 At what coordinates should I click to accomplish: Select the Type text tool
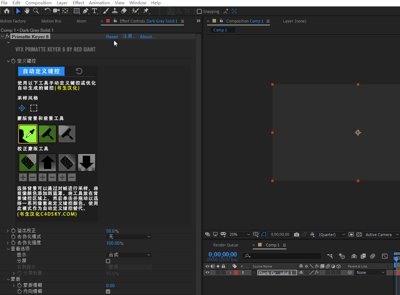(94, 11)
